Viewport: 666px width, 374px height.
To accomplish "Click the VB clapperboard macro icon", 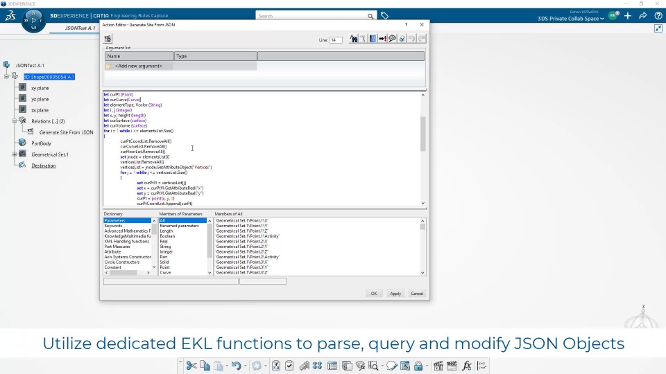I will point(438,366).
